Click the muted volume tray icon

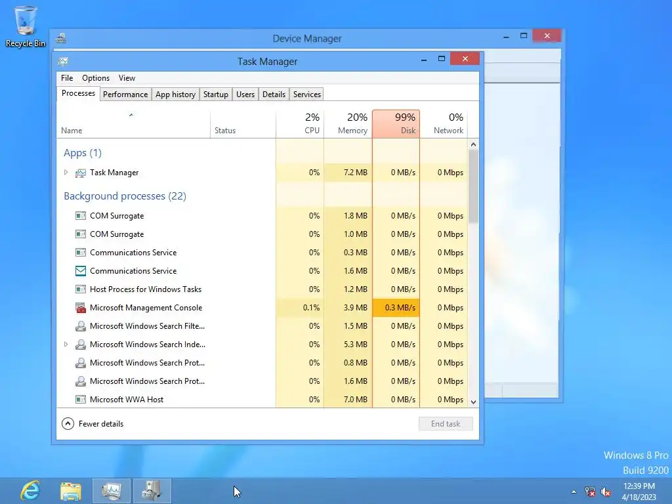point(606,492)
